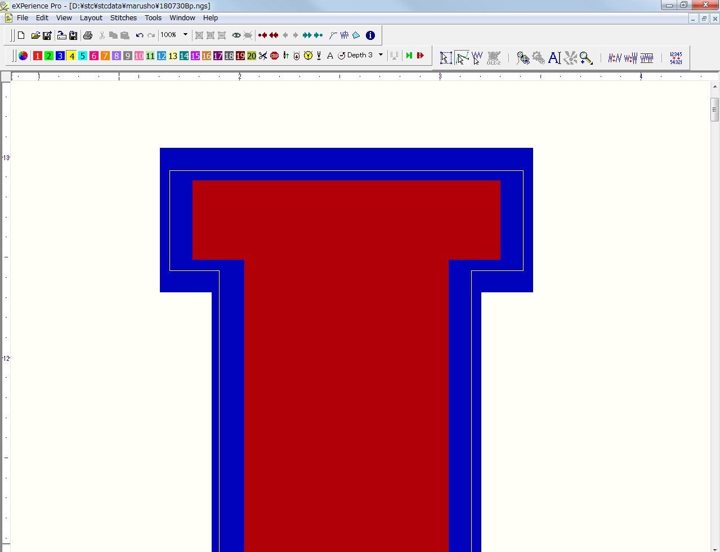Select the outline point-edit pointer tool
The image size is (720, 552).
coord(462,58)
